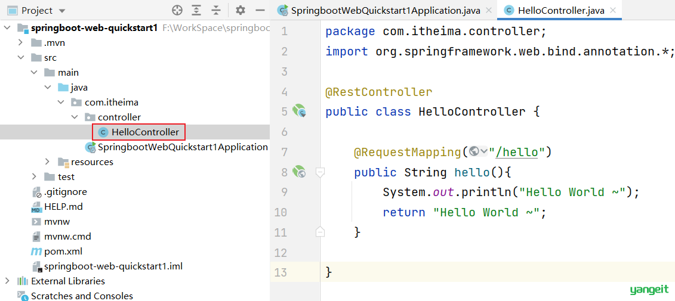Collapse the springboot-web-quickstart1 root node
Screen dimensions: 675x301
tap(7, 29)
